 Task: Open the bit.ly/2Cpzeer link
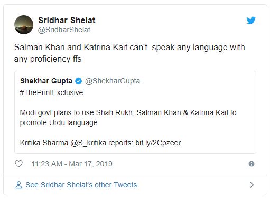[x=158, y=143]
